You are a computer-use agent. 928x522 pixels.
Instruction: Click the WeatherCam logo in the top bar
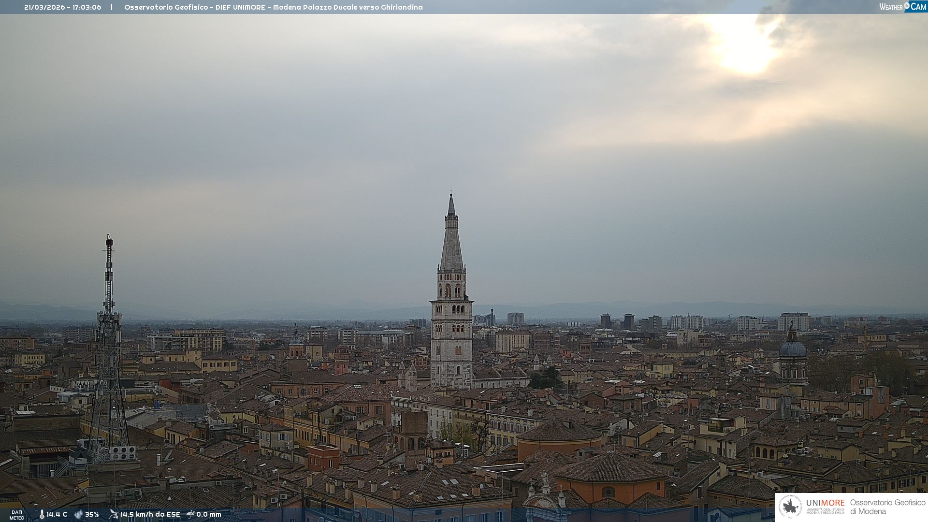click(902, 7)
